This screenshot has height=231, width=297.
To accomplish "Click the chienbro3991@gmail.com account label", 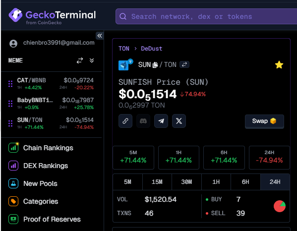I will (x=59, y=43).
